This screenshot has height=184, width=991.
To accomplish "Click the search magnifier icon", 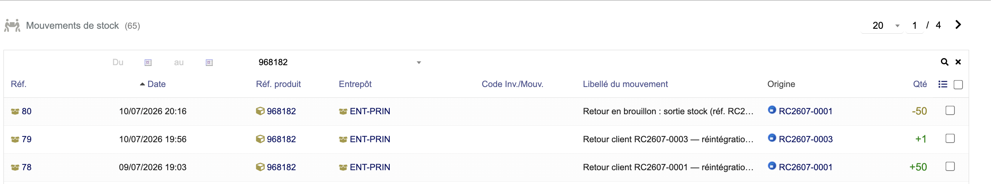I will (944, 62).
